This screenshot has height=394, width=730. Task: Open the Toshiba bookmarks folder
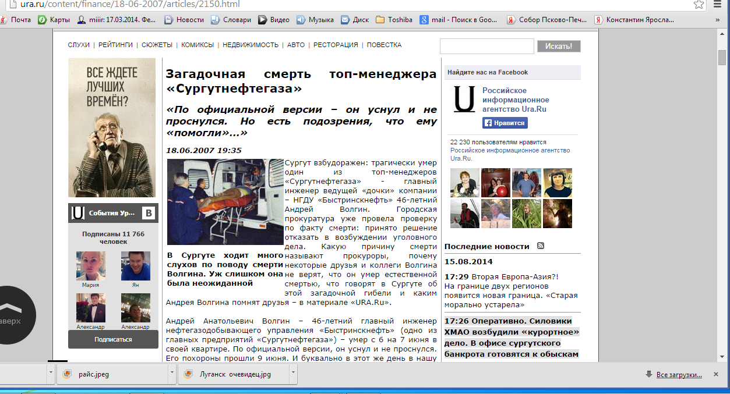point(394,19)
